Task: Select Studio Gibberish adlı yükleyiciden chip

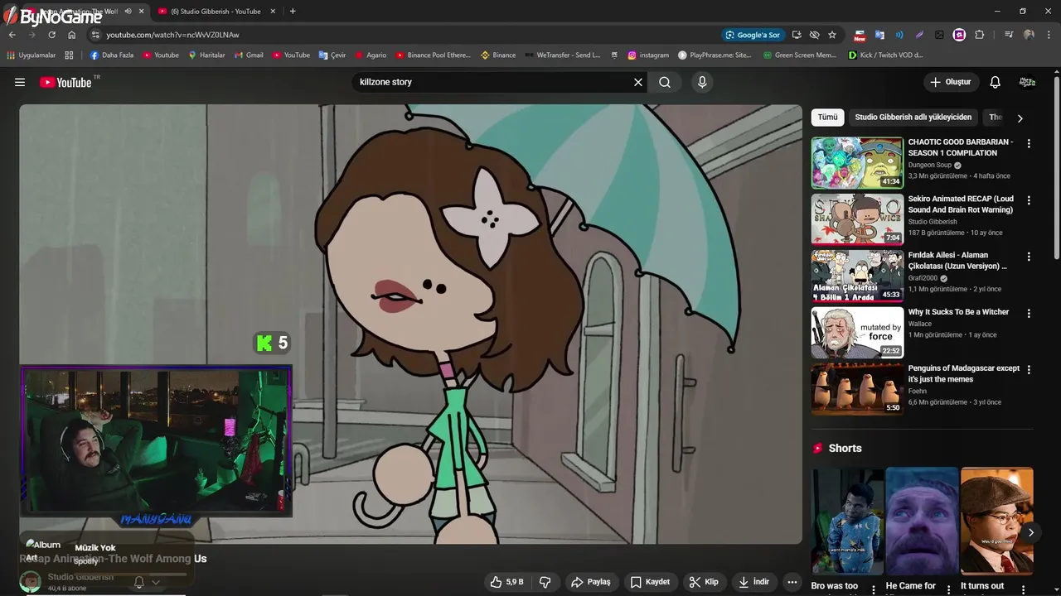Action: click(x=913, y=118)
